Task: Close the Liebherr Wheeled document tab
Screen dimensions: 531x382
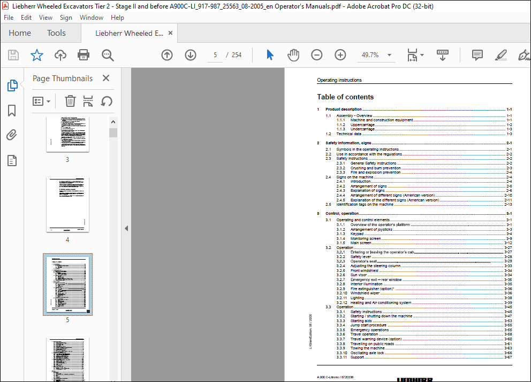Action: (x=170, y=33)
